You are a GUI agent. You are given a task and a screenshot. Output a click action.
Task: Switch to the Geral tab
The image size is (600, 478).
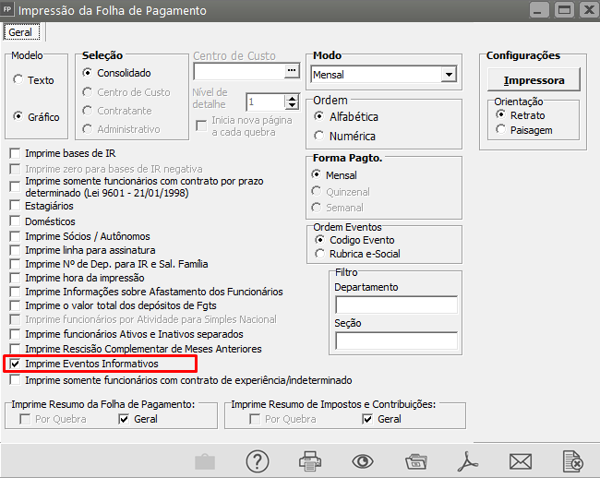point(19,31)
